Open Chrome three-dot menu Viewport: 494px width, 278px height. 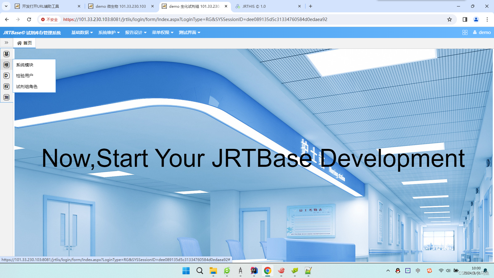[487, 19]
